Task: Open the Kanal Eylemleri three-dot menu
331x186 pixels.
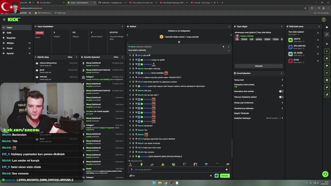Action: (x=282, y=73)
